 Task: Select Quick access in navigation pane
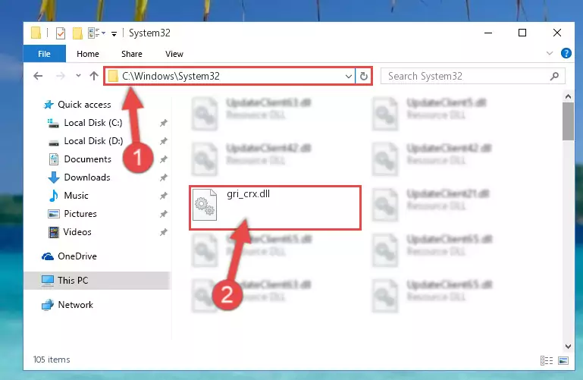[84, 105]
